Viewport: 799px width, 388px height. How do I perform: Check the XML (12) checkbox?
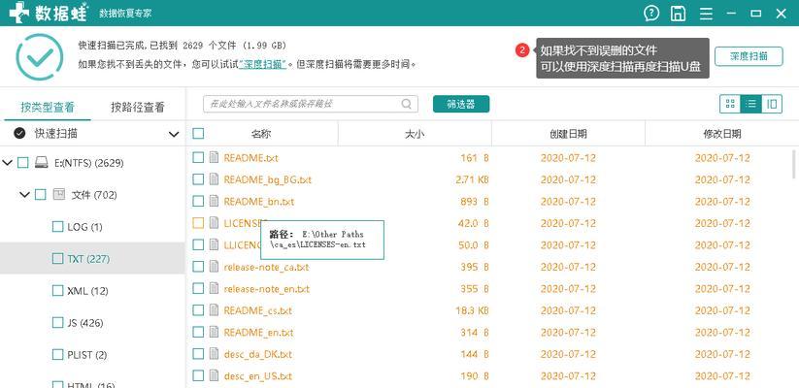coord(57,291)
